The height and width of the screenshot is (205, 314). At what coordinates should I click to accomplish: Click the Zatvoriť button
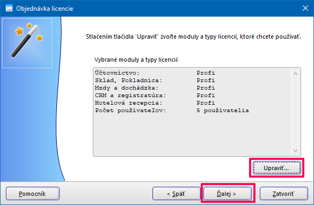[284, 194]
